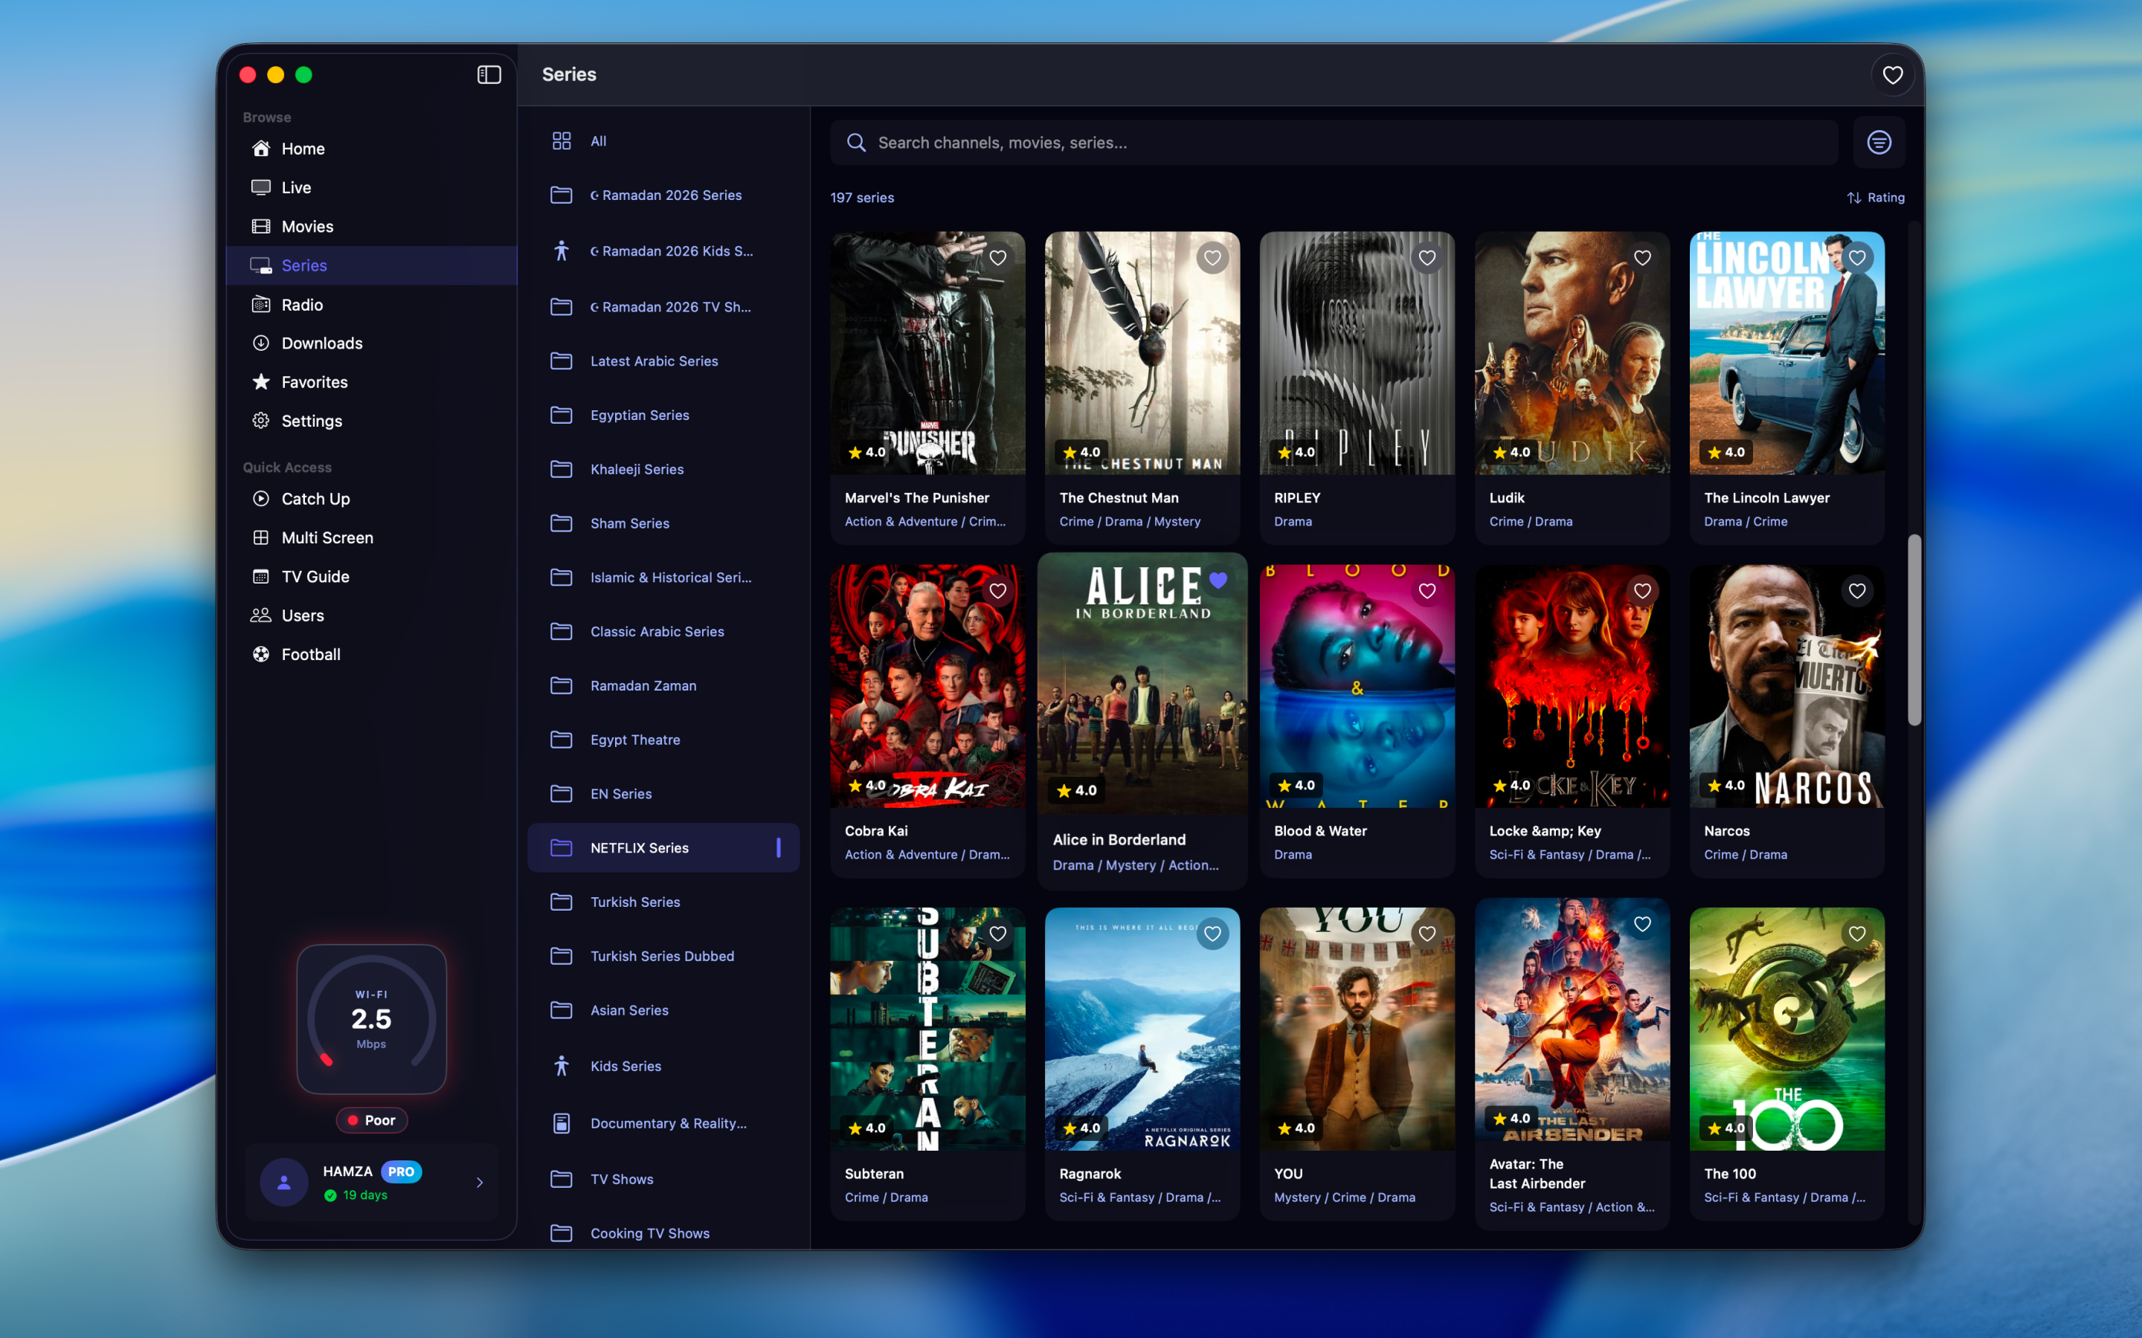Open the filter options icon
The image size is (2142, 1338).
coord(1878,143)
